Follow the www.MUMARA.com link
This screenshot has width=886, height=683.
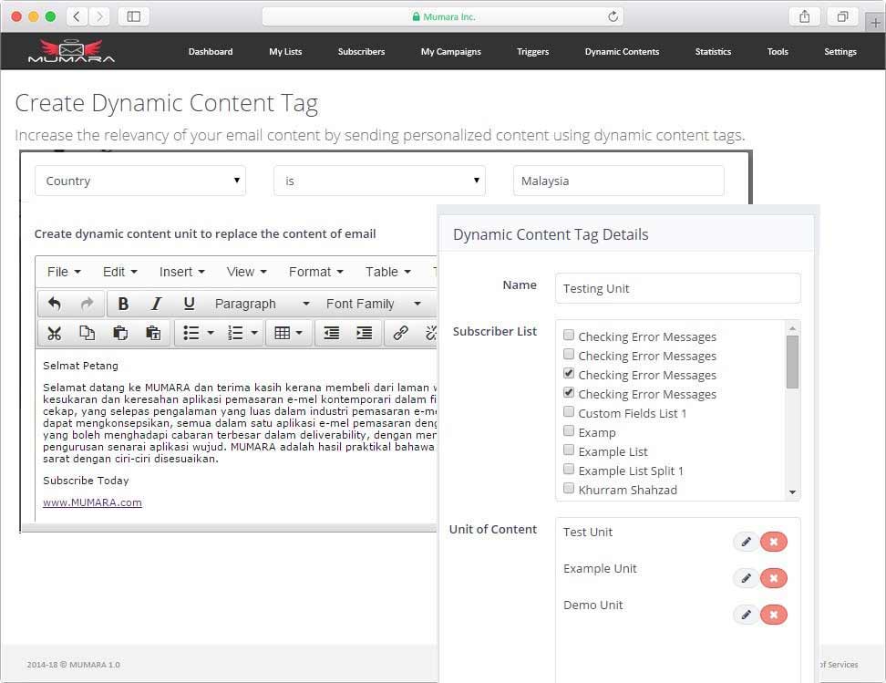(x=92, y=502)
